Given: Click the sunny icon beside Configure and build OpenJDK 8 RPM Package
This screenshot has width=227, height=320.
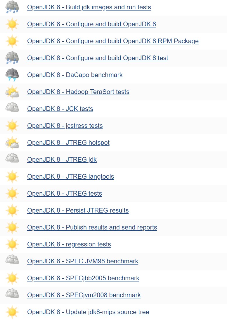Looking at the screenshot, I should pos(12,41).
